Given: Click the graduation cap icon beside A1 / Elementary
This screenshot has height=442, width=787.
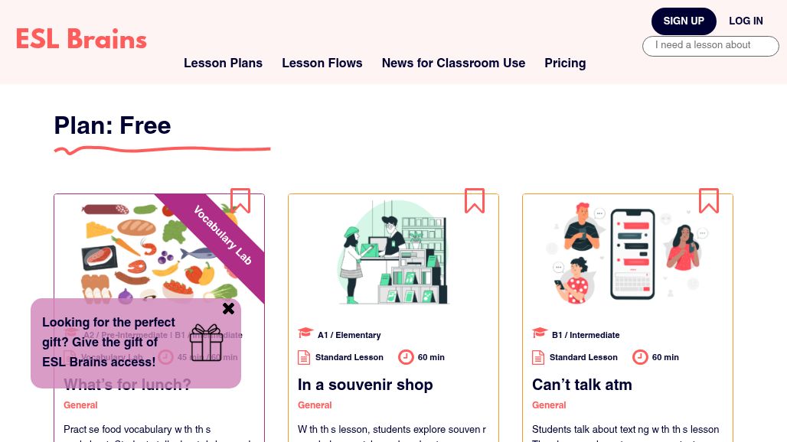Looking at the screenshot, I should (x=305, y=333).
